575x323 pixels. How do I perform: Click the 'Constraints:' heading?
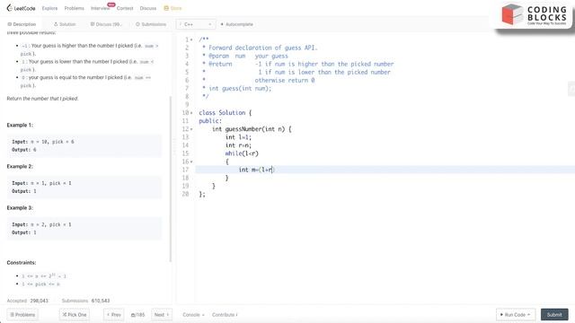pyautogui.click(x=22, y=263)
